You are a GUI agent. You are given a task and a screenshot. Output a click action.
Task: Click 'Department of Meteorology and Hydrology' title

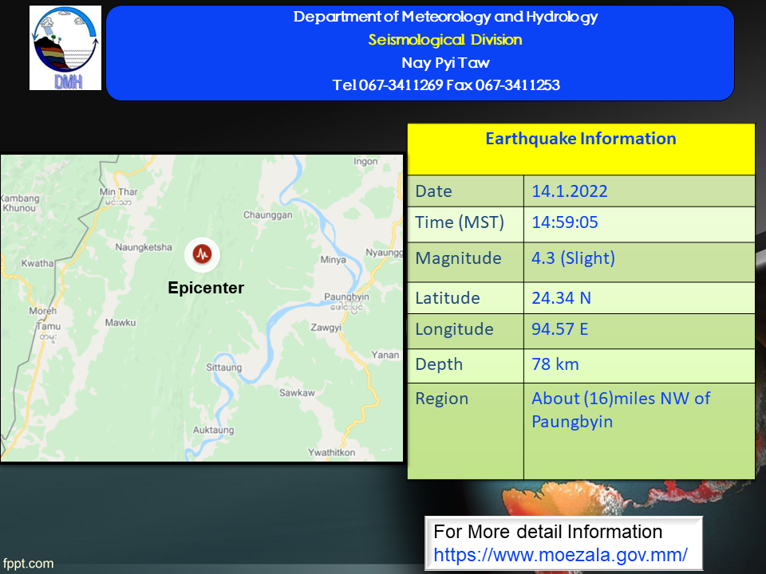pyautogui.click(x=445, y=17)
